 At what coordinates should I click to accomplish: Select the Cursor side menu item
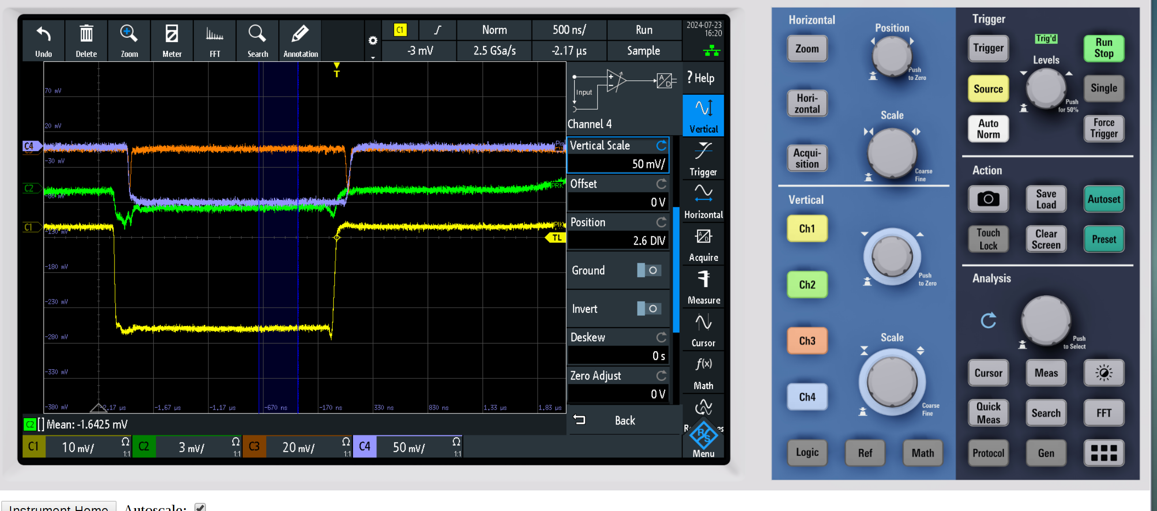point(703,330)
